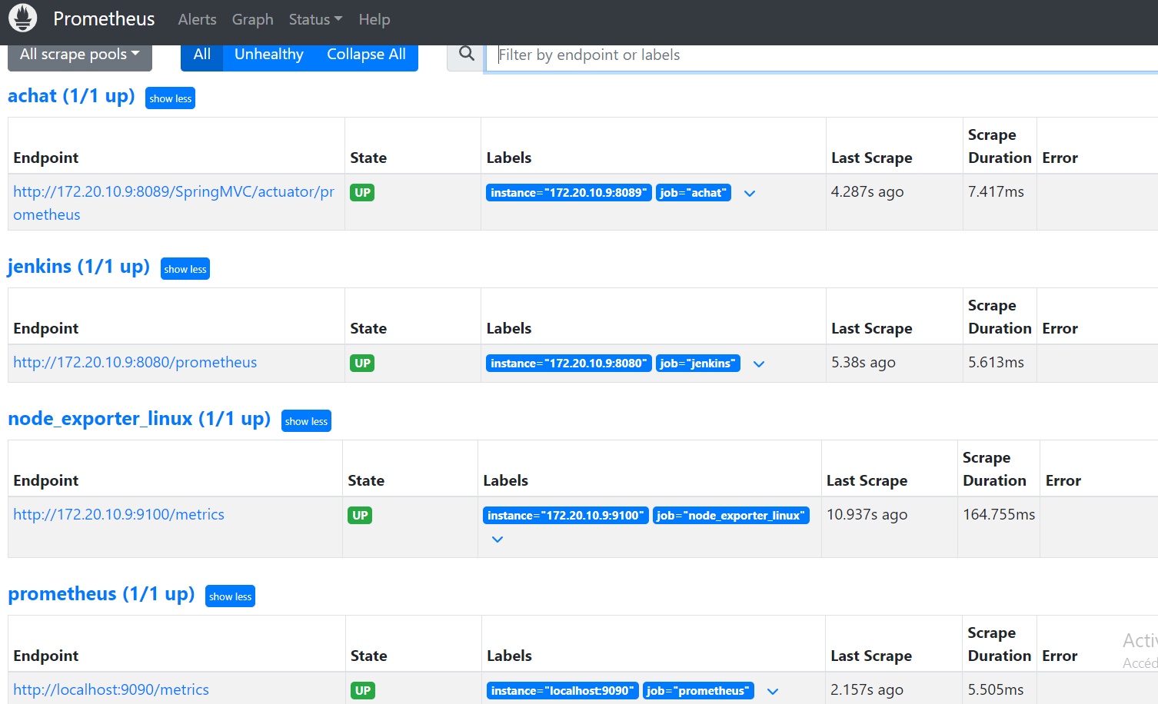
Task: Expand labels for the jenkins target
Action: (x=759, y=364)
